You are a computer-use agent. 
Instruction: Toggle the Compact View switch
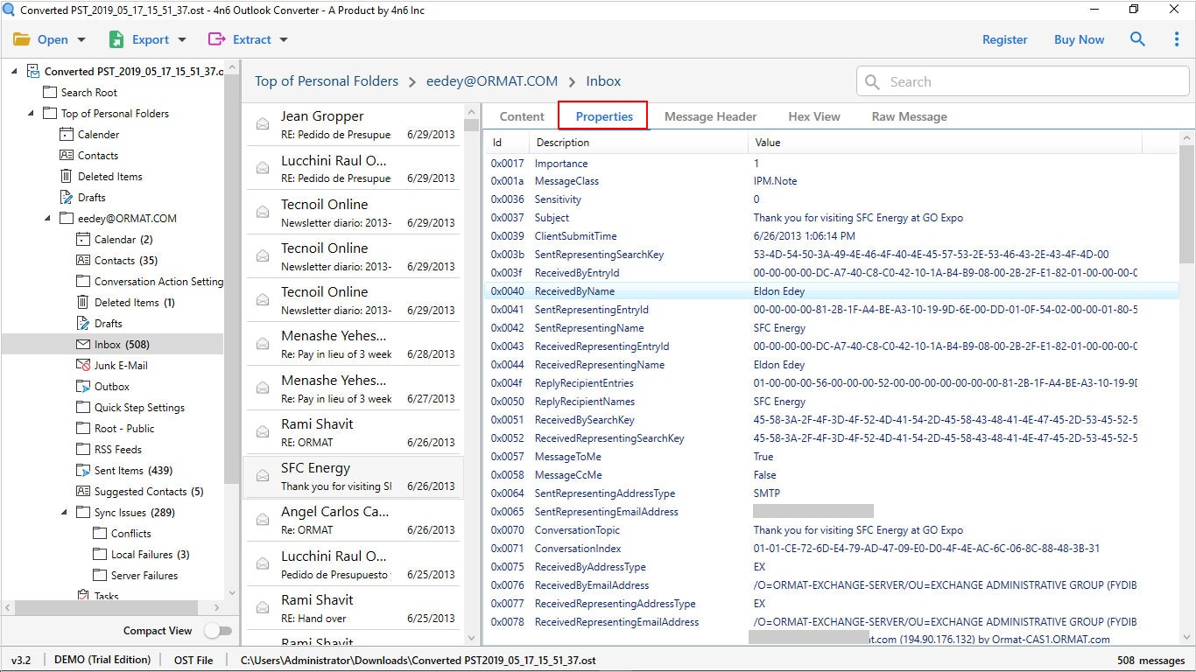218,631
